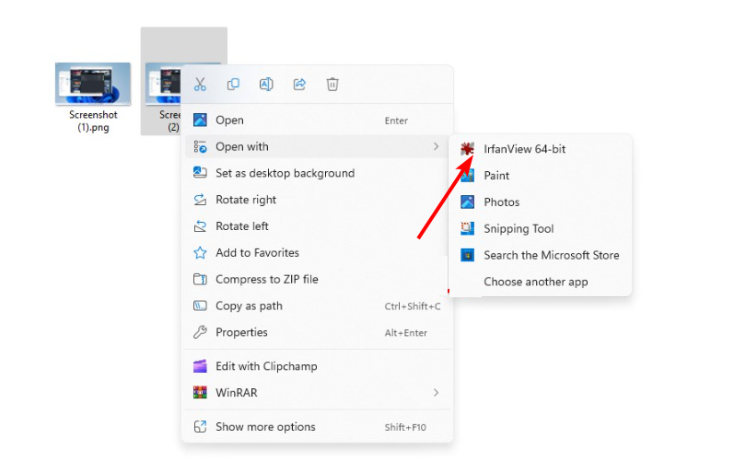Click the ZIP folder icon
The width and height of the screenshot is (746, 473).
coord(200,279)
